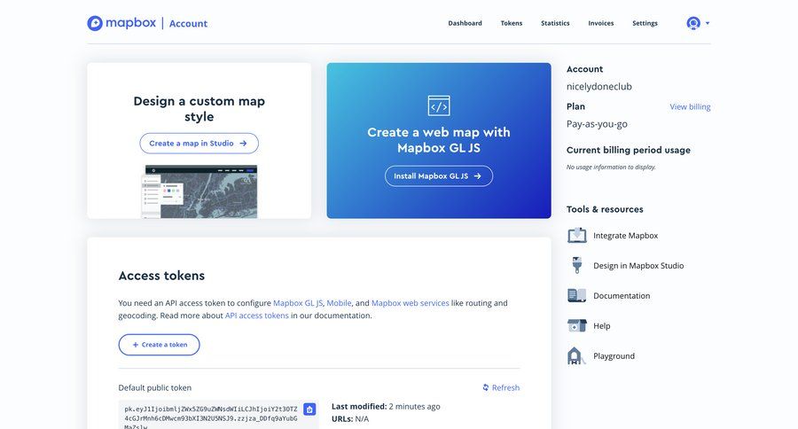This screenshot has width=798, height=429.
Task: Click the No usage information to display text
Action: click(611, 167)
